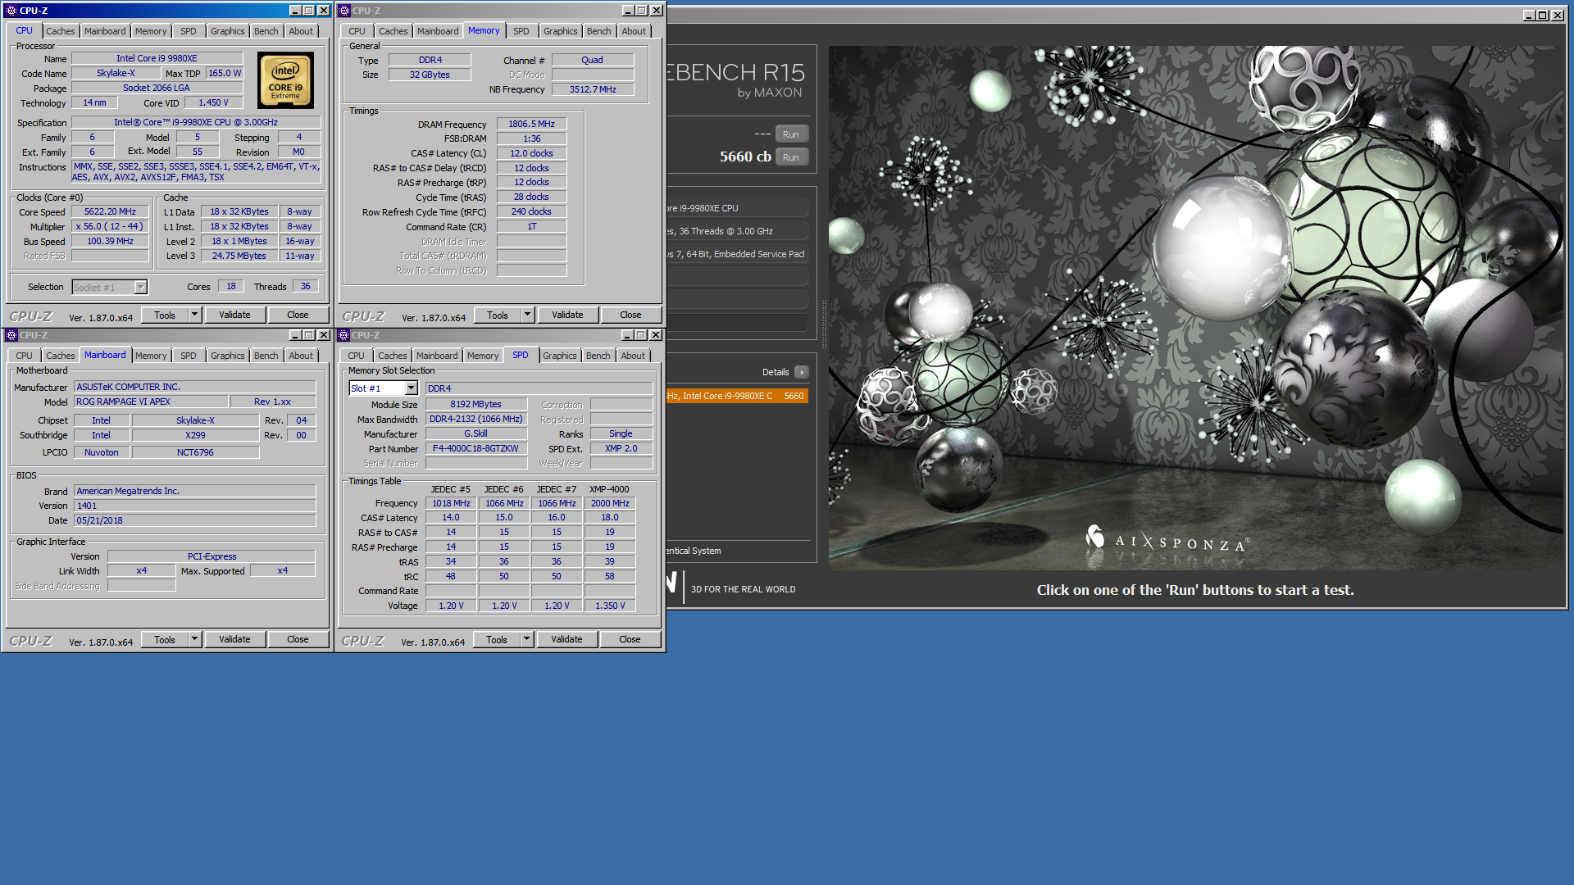The width and height of the screenshot is (1574, 885).
Task: Open CPU tab in SPD window
Action: pyautogui.click(x=356, y=356)
